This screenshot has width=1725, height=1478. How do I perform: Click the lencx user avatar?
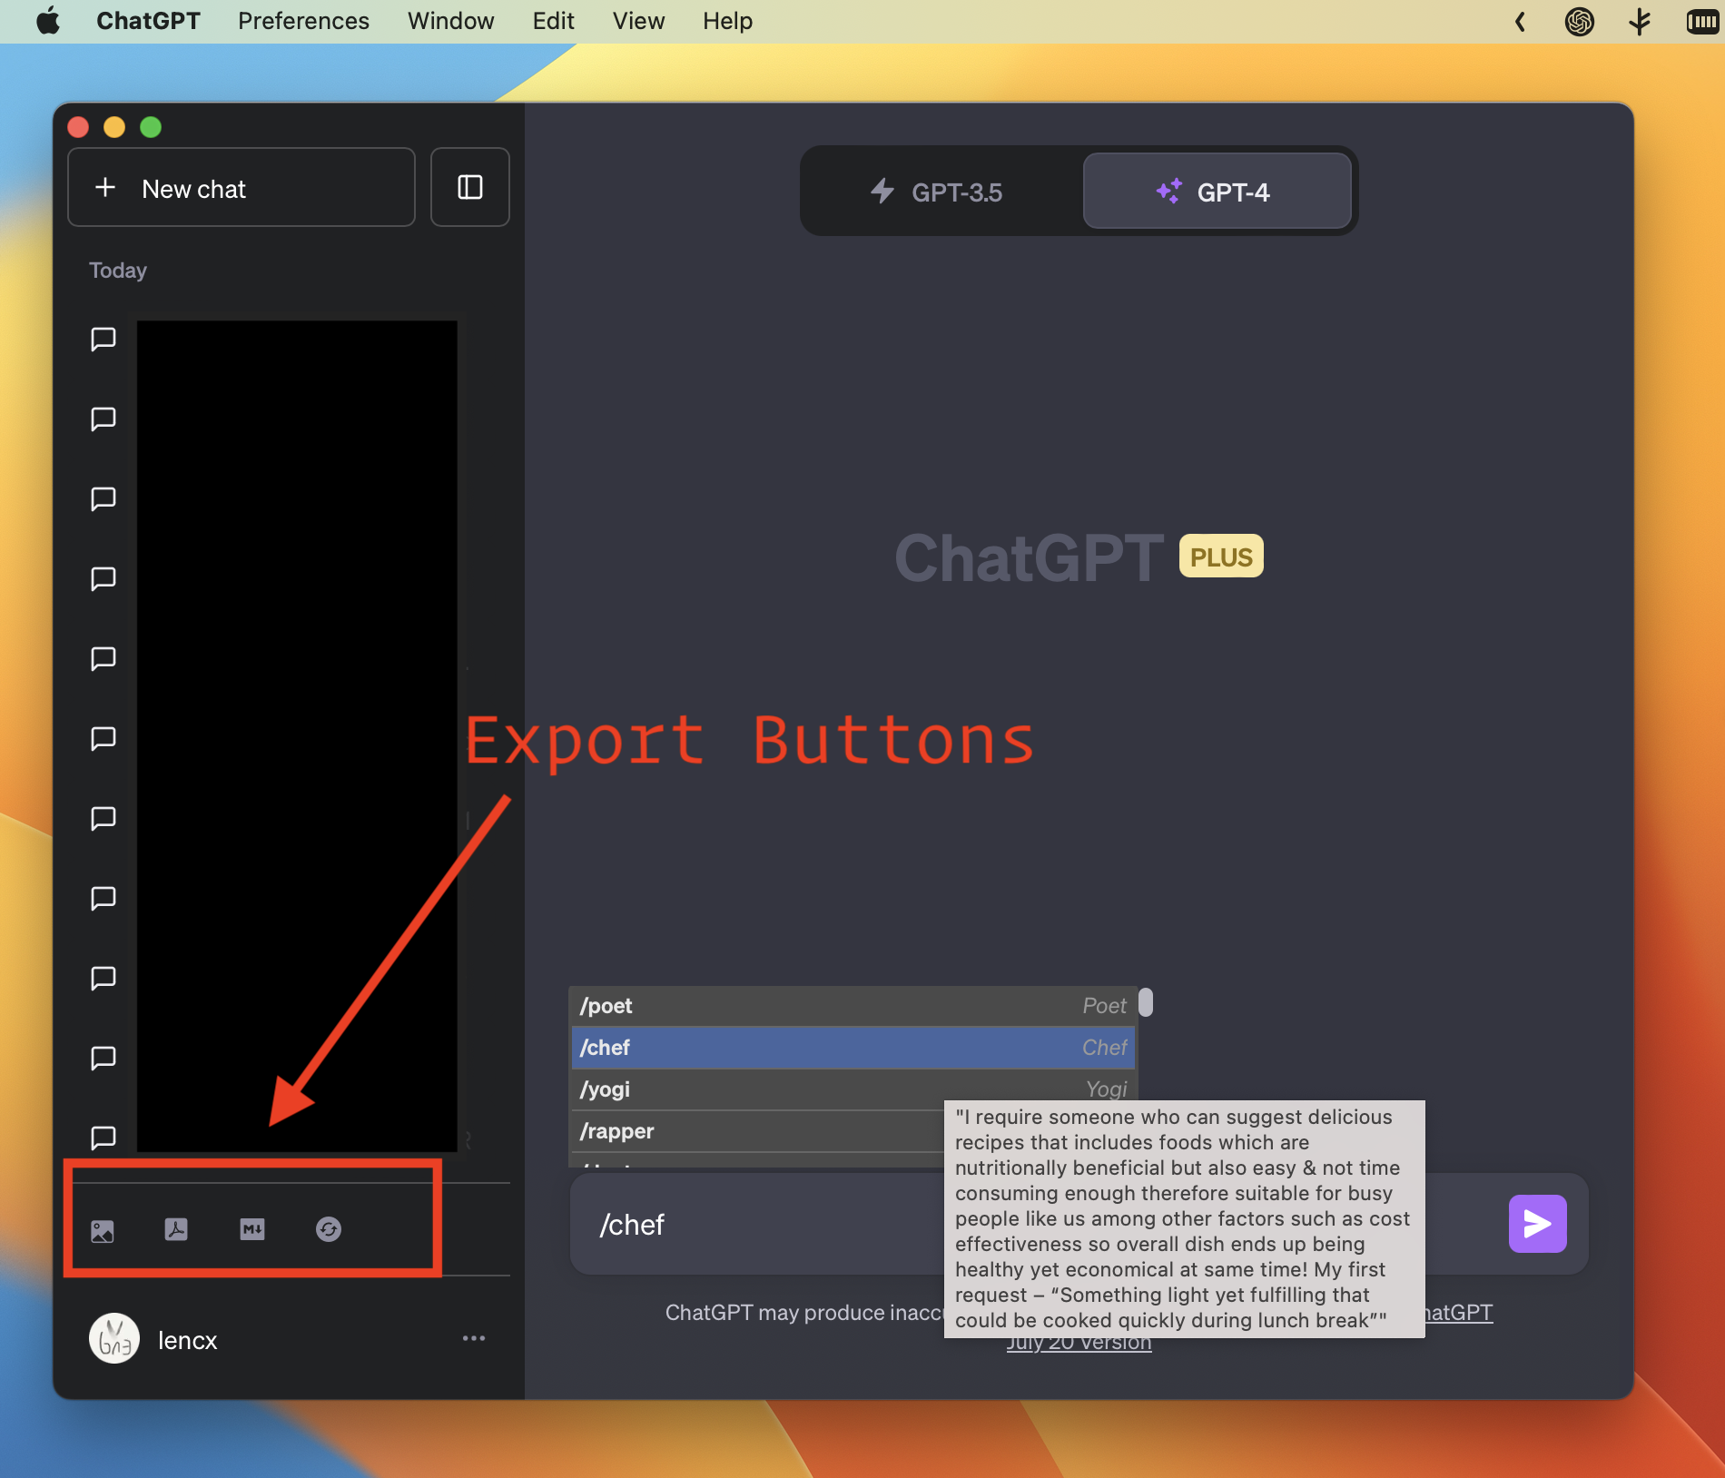pos(114,1338)
